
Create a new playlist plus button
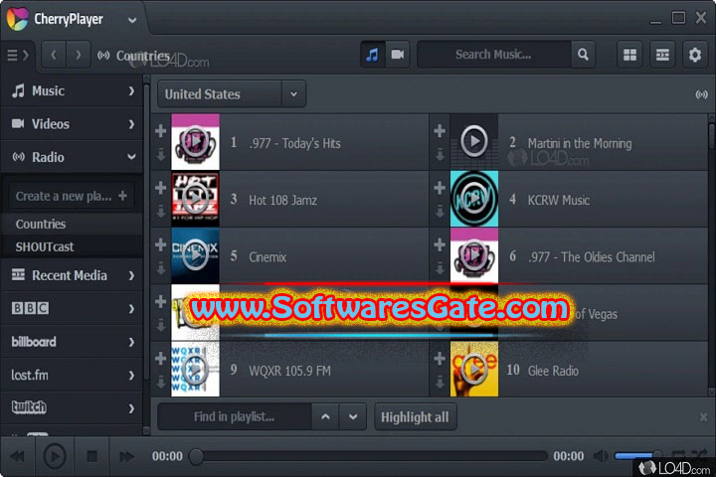coord(122,196)
